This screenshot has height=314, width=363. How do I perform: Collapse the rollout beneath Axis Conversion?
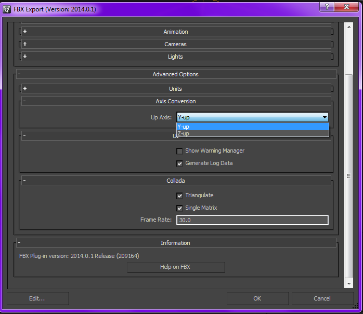tap(176, 136)
